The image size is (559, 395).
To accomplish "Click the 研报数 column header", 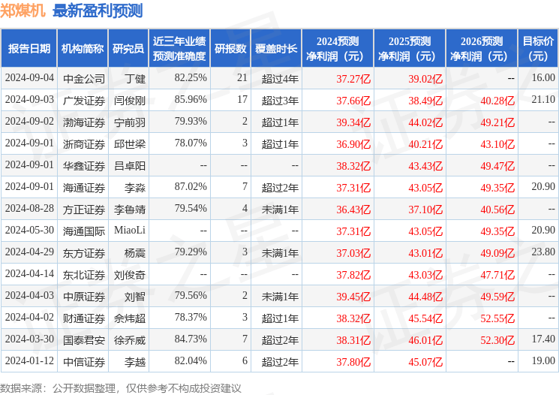I will [x=230, y=49].
